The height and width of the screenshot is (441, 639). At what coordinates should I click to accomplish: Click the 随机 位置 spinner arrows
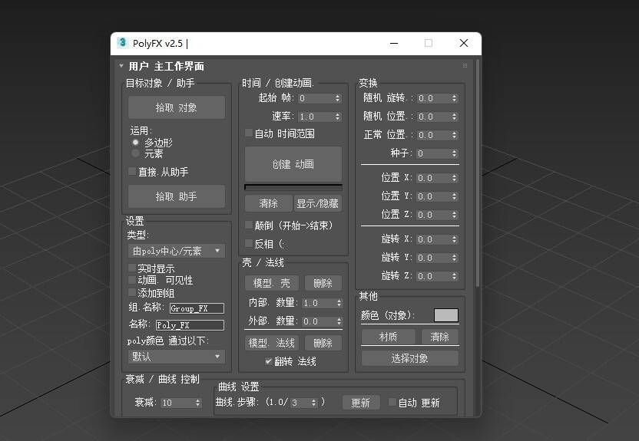point(455,117)
